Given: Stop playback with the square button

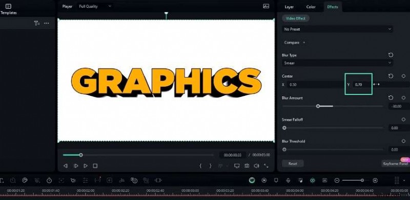Looking at the screenshot, I should click(x=95, y=166).
